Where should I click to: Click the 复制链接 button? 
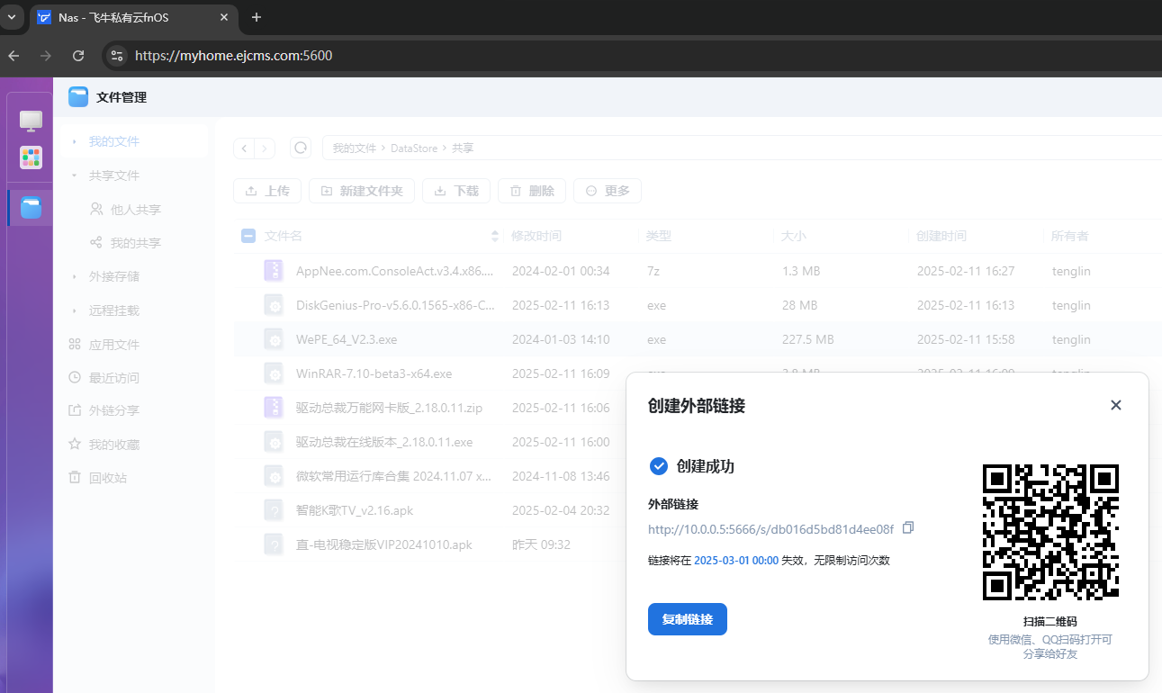tap(687, 619)
